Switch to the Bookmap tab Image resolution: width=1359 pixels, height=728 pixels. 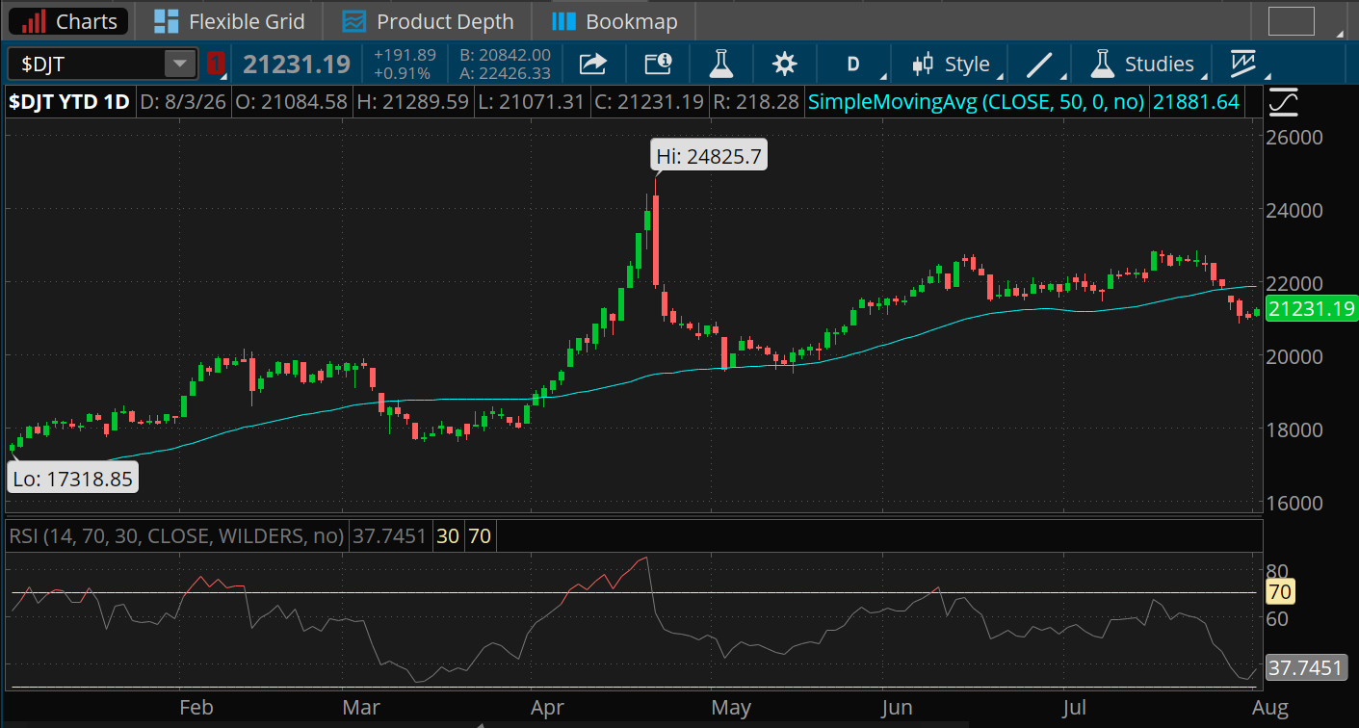pos(616,21)
